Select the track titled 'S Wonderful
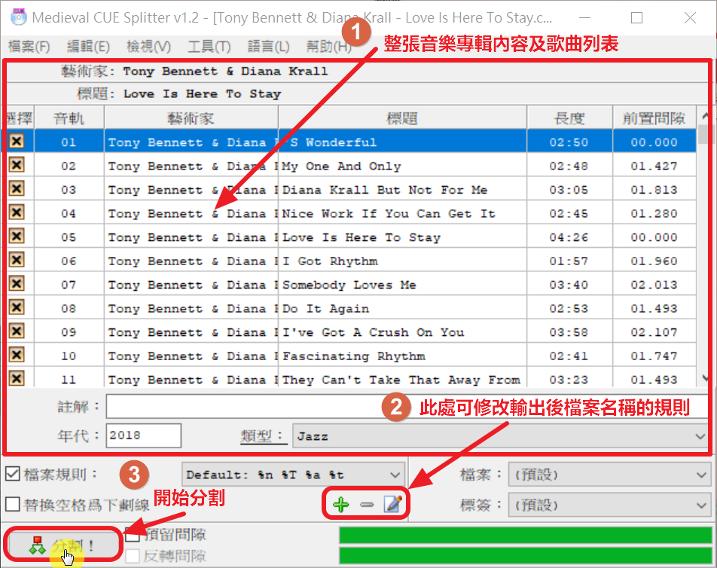 click(x=402, y=142)
